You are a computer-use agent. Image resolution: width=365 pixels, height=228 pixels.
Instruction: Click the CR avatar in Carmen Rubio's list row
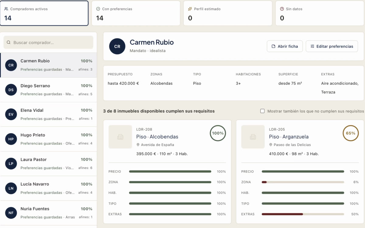tap(11, 65)
